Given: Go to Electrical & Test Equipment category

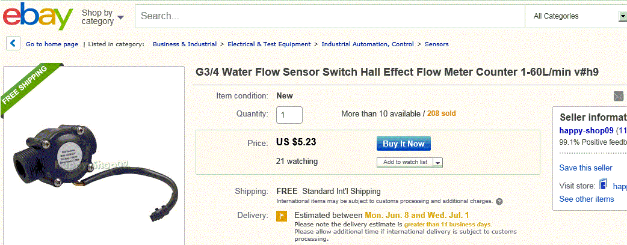Looking at the screenshot, I should click(x=269, y=44).
